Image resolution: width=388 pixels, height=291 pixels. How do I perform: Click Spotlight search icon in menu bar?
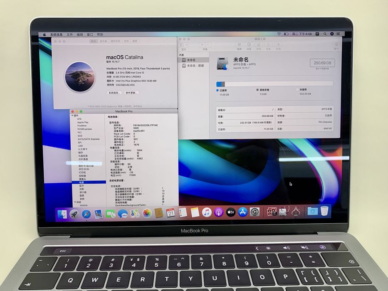click(x=325, y=34)
